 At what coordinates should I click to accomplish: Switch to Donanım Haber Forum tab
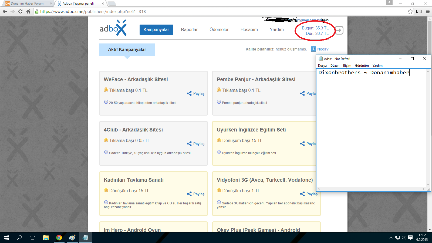[x=27, y=4]
